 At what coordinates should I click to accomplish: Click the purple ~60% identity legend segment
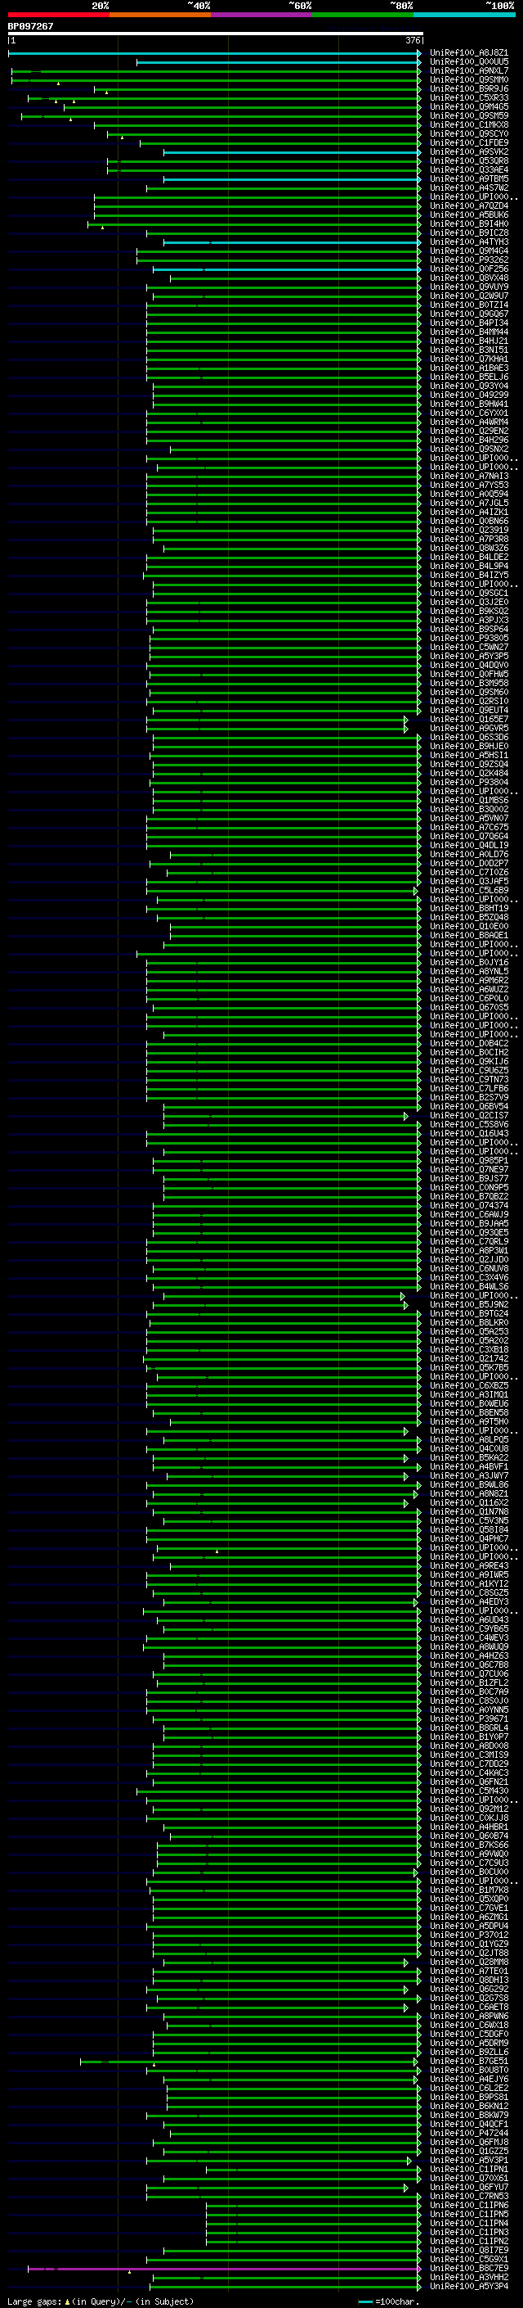pyautogui.click(x=261, y=15)
